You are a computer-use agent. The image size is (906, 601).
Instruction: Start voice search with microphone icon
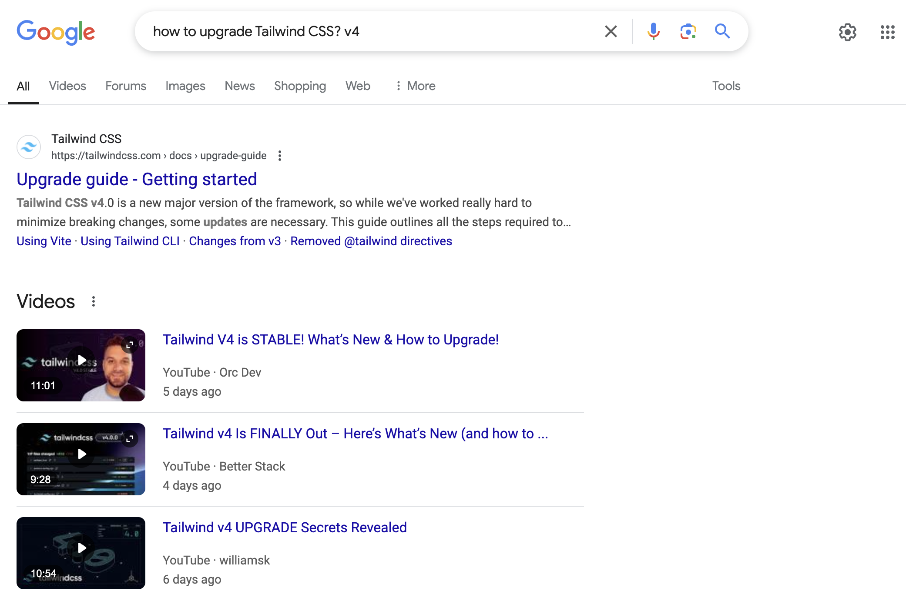click(653, 31)
